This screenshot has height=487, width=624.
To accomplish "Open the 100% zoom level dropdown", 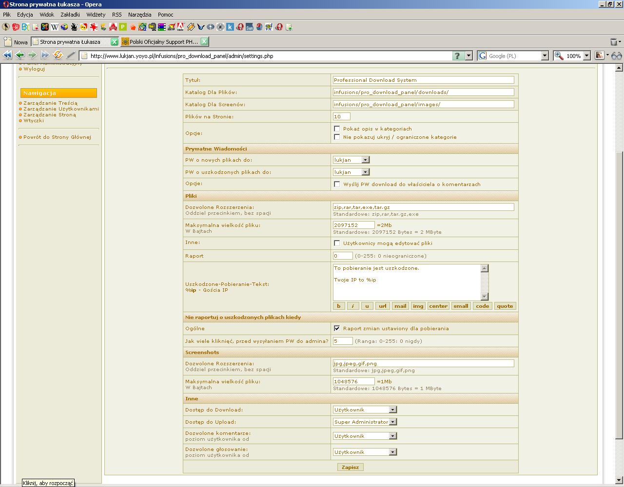I will pos(586,56).
